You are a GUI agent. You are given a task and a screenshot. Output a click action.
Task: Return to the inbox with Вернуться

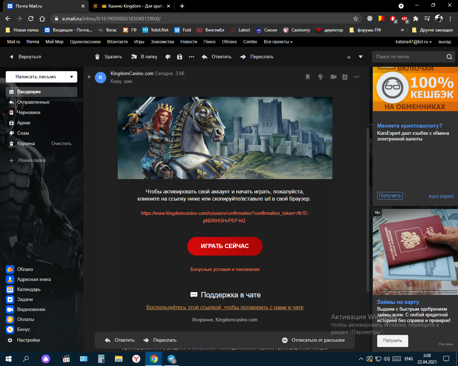[25, 57]
